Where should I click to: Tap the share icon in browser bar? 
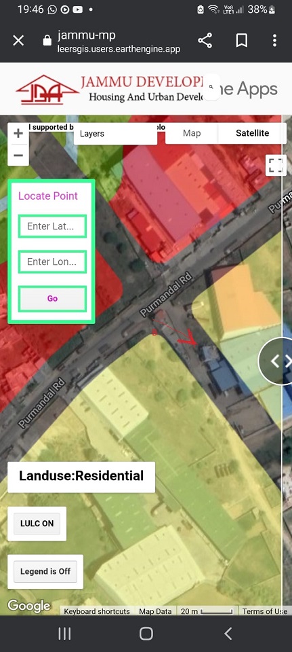[205, 40]
